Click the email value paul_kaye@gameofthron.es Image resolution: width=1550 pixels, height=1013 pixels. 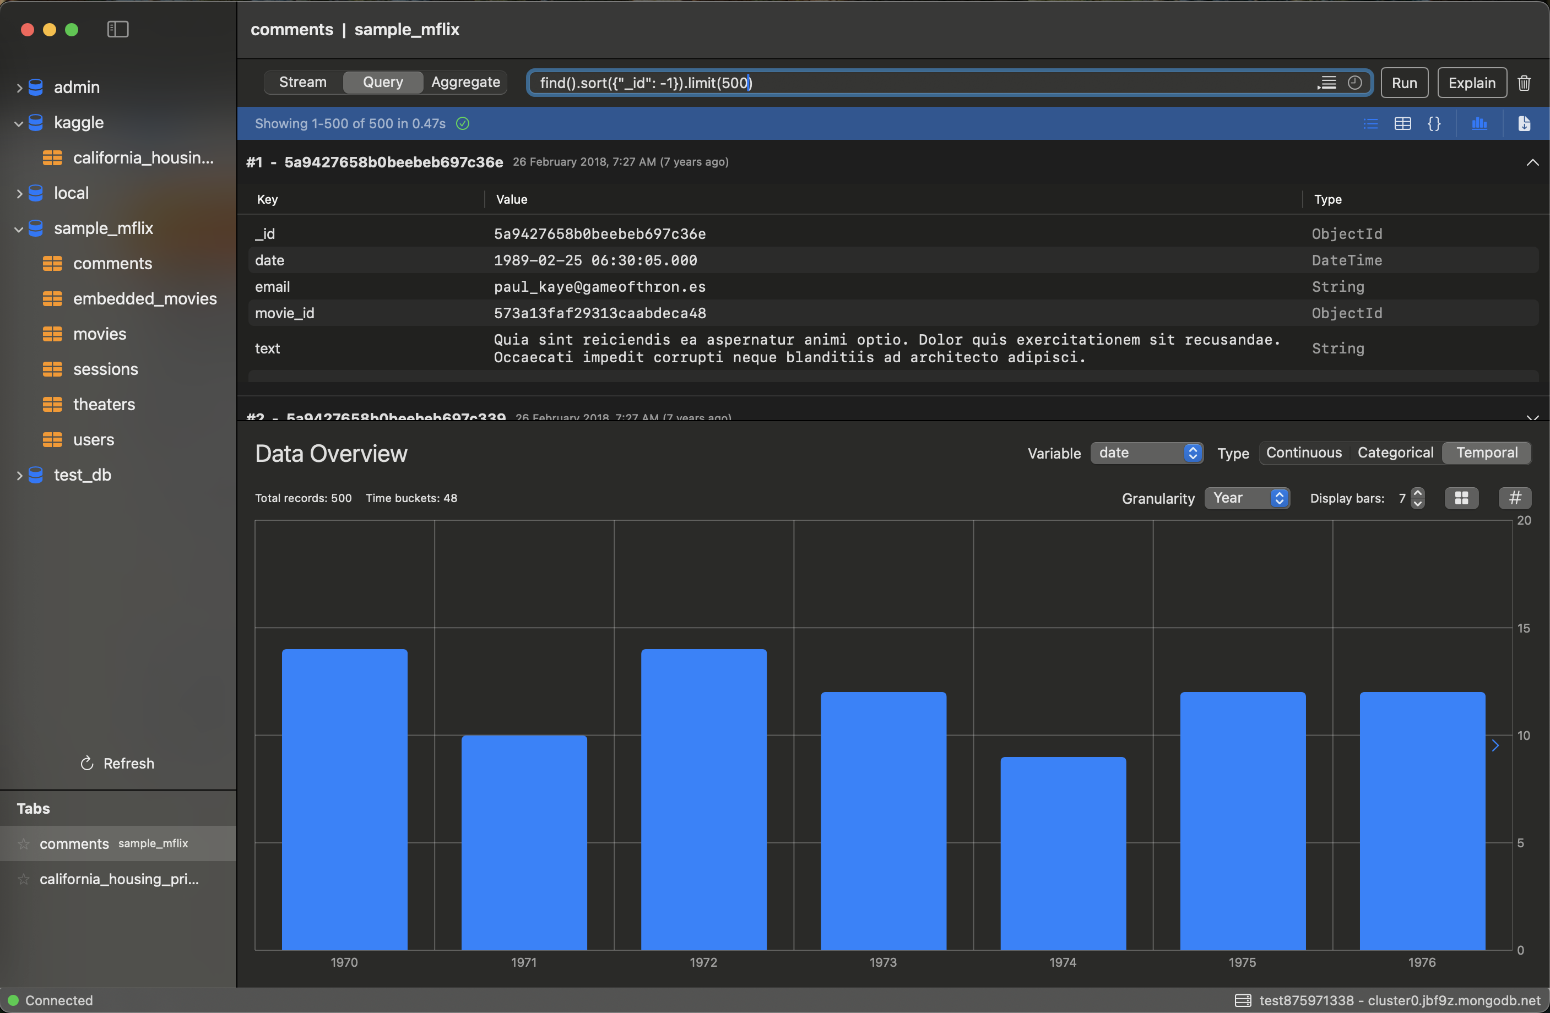599,287
